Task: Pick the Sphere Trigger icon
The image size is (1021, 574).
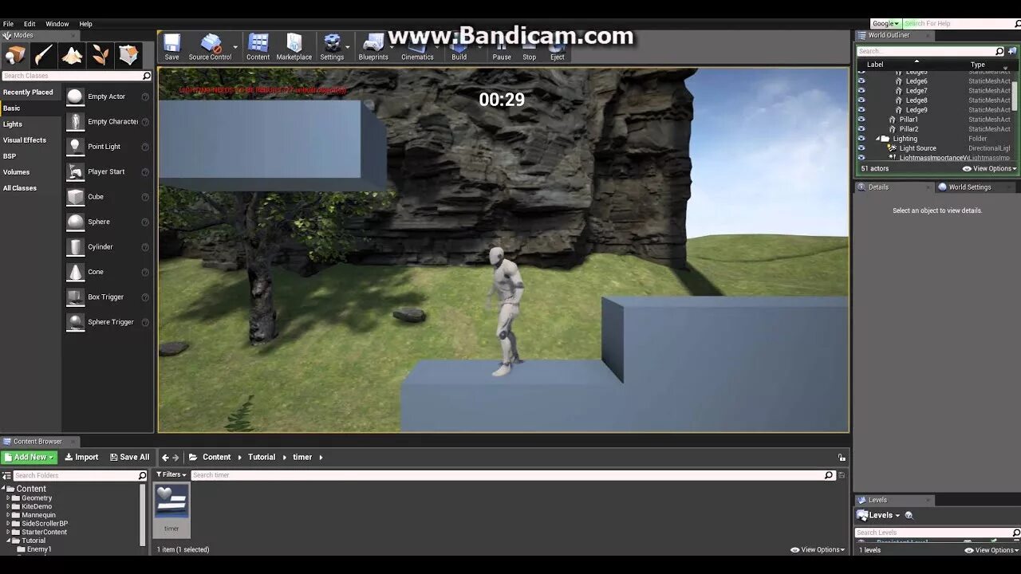Action: 75,322
